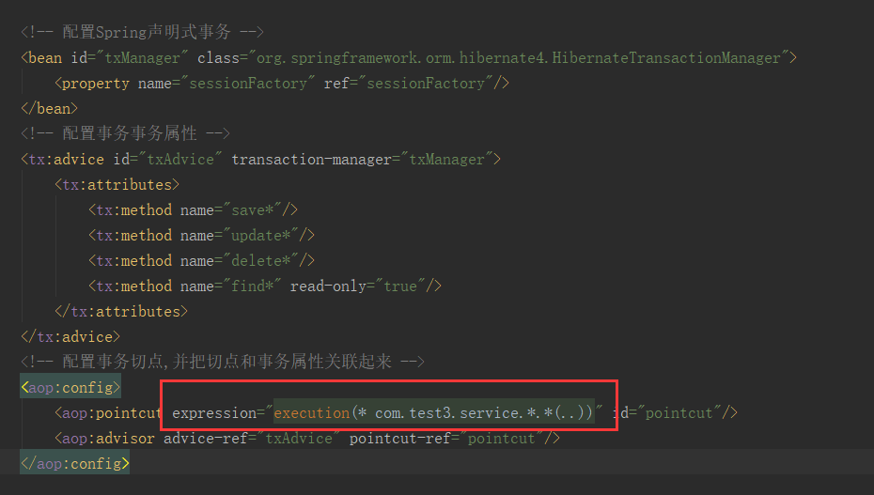Click the closing bean tag
This screenshot has width=874, height=495.
click(x=49, y=109)
